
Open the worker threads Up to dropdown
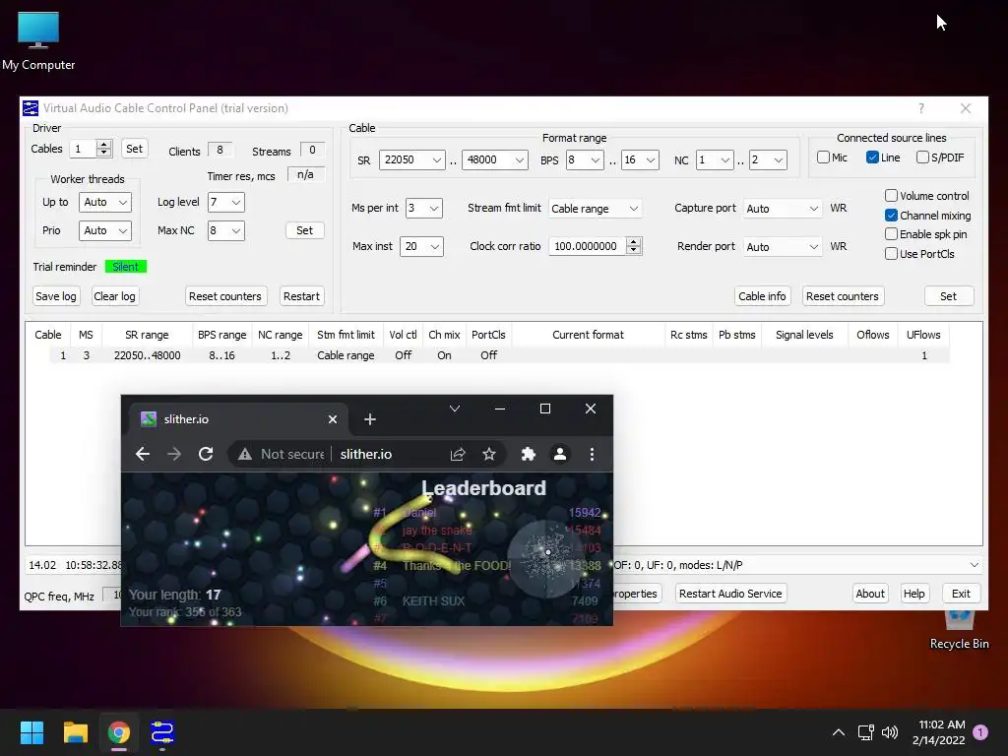pos(104,202)
